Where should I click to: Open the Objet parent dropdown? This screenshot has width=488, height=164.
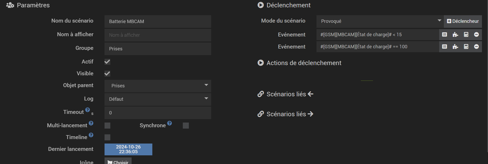[x=158, y=86]
